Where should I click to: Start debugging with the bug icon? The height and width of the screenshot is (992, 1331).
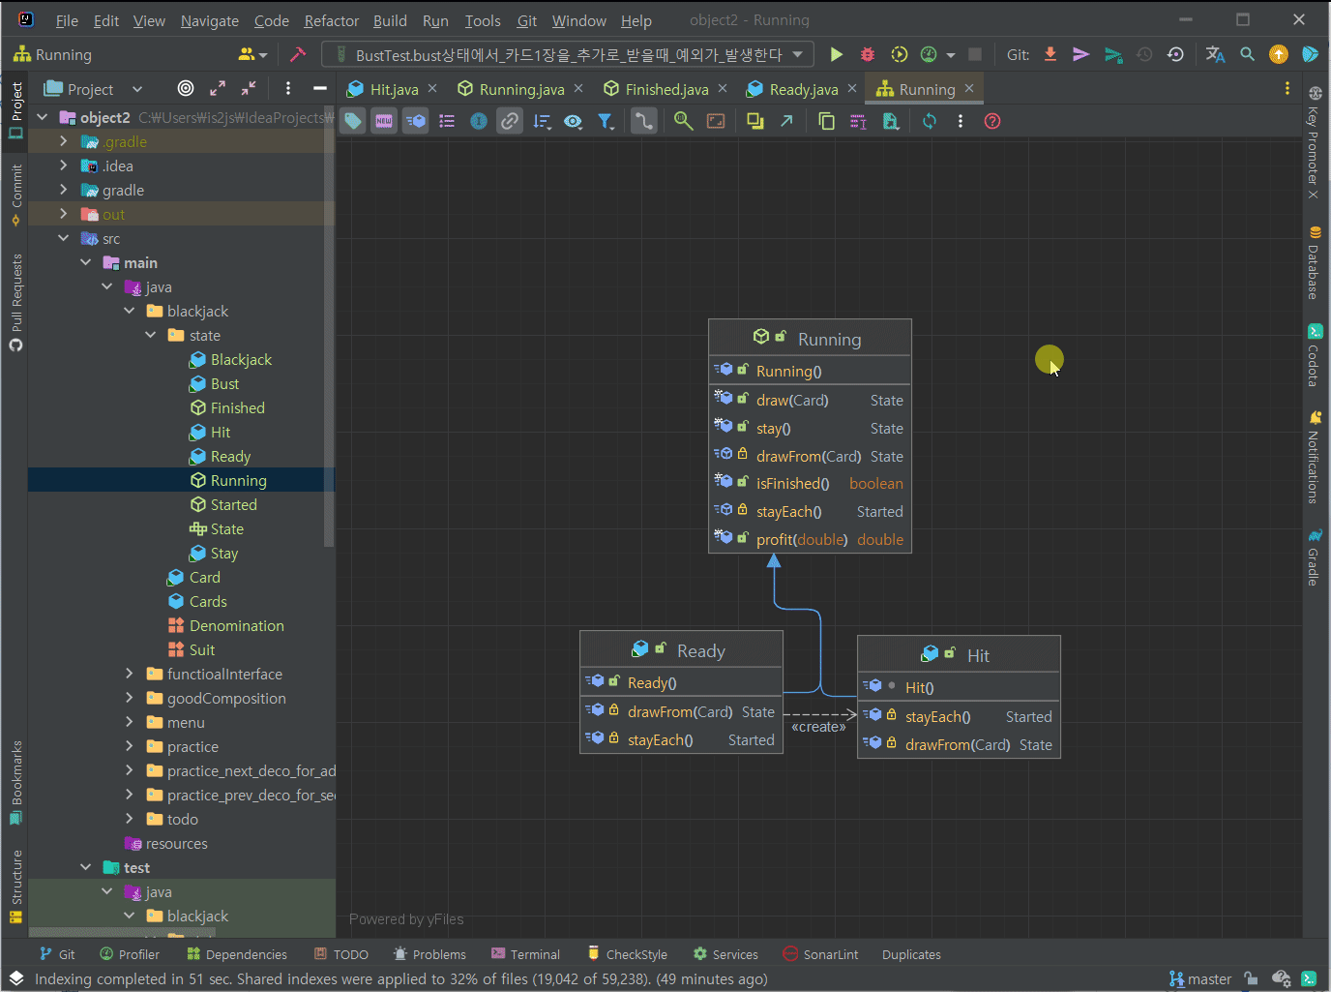pos(868,54)
